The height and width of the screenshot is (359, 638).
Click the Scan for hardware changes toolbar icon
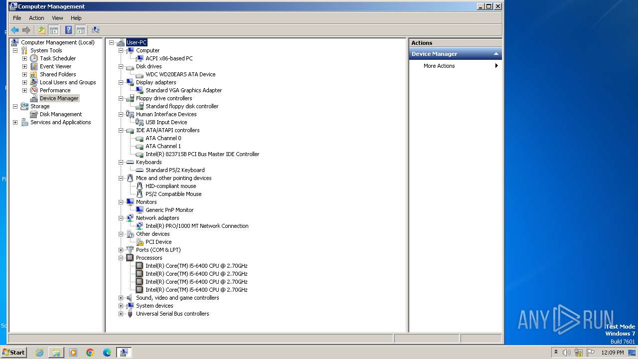point(95,30)
